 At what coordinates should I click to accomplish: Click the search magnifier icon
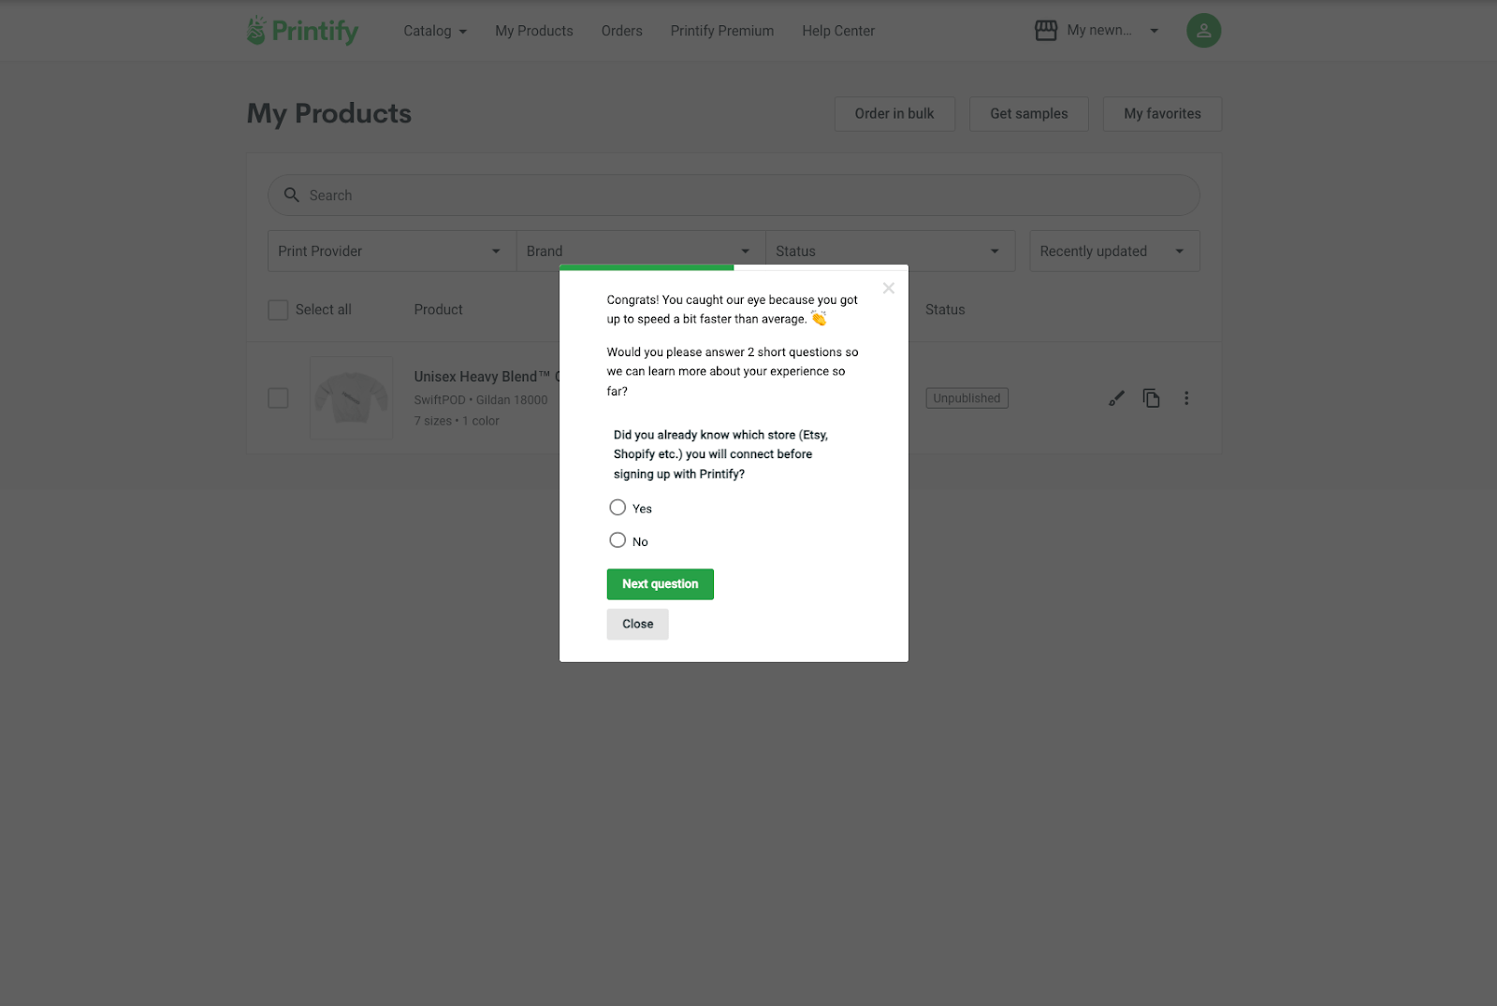(x=292, y=194)
